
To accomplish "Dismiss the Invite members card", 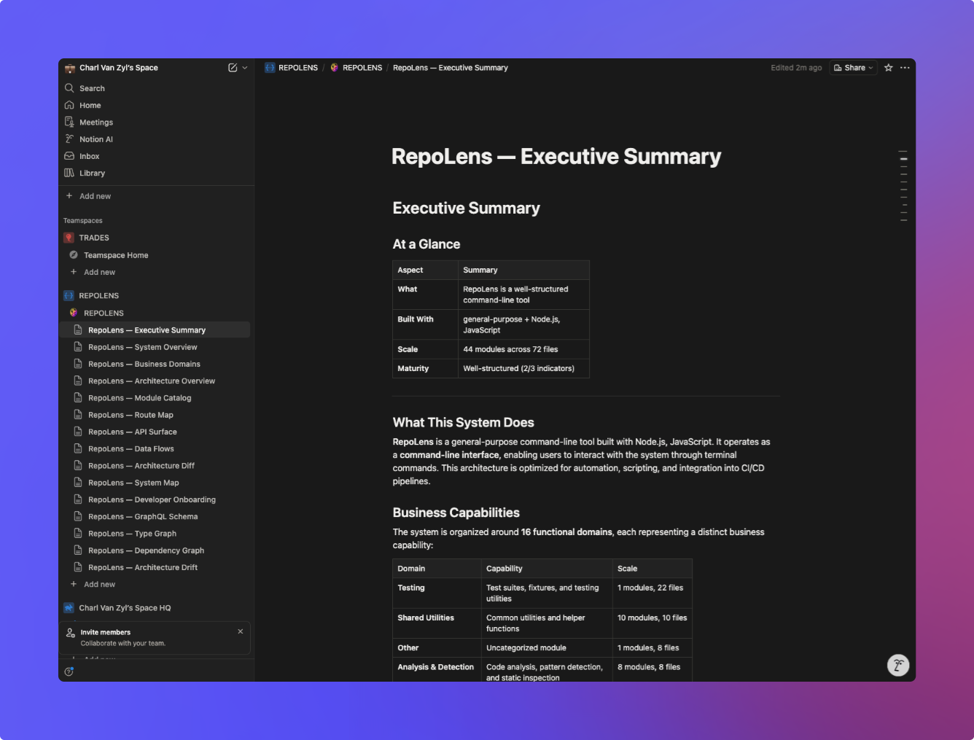I will tap(241, 631).
